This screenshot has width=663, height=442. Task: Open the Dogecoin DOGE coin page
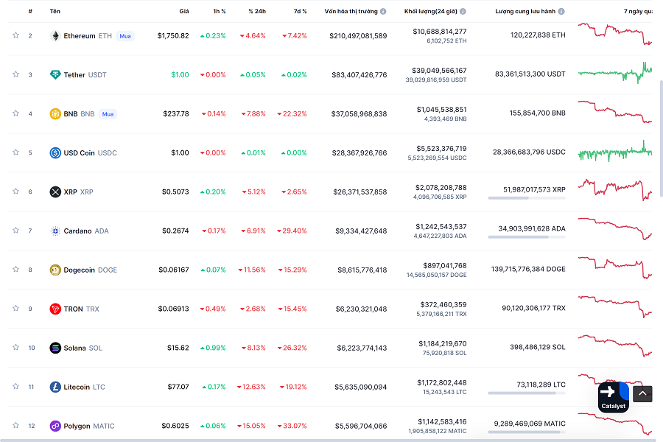[91, 270]
